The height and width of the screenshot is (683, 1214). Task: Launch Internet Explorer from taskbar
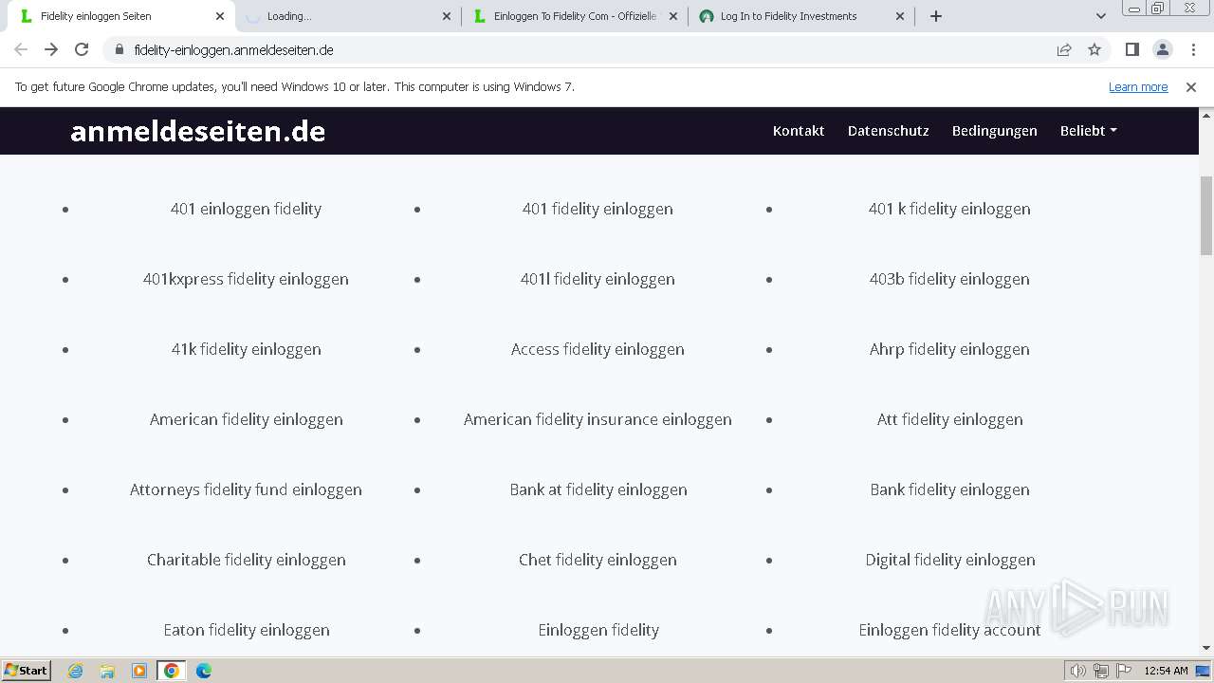pyautogui.click(x=75, y=671)
